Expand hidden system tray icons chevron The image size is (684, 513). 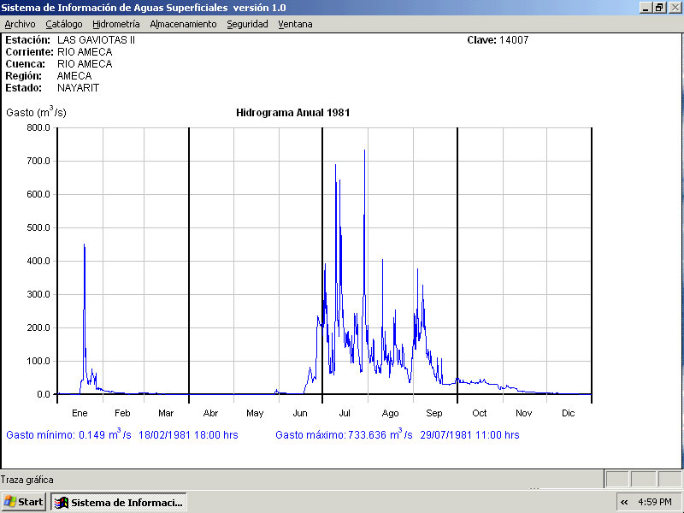coord(624,502)
